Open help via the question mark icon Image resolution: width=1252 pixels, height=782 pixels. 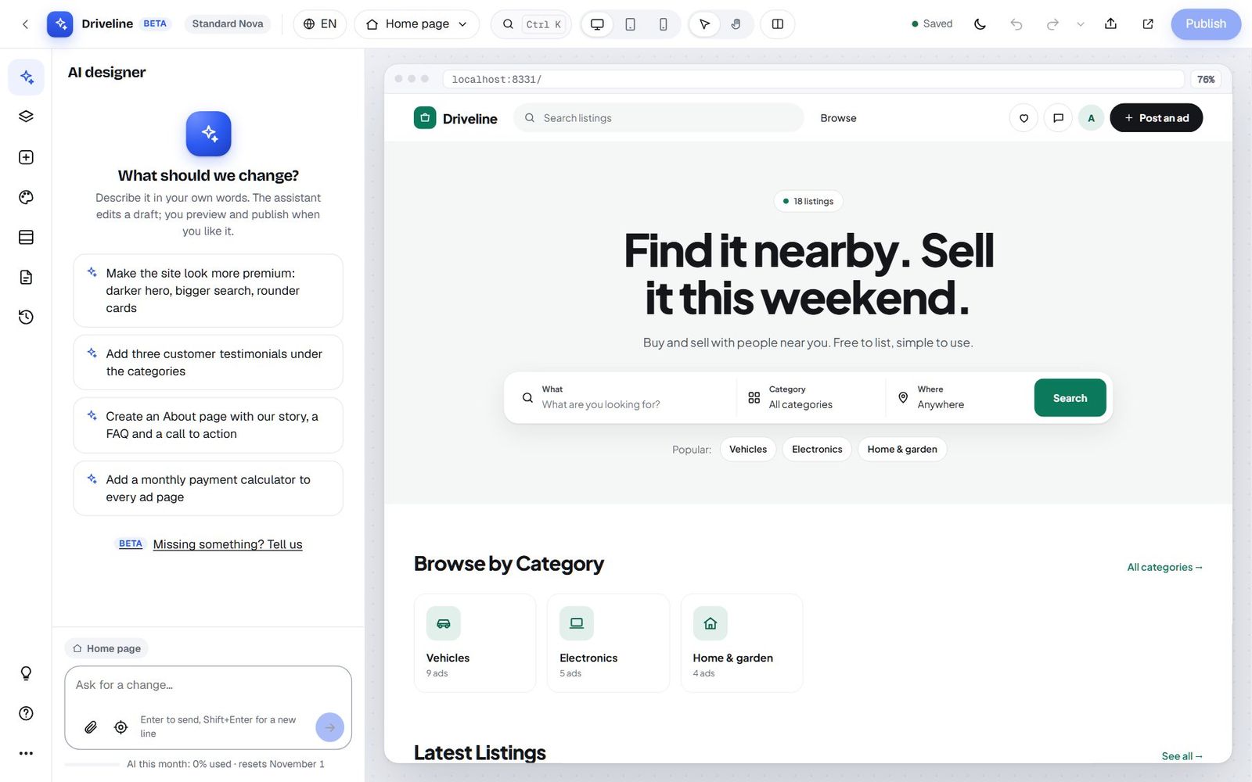[26, 713]
